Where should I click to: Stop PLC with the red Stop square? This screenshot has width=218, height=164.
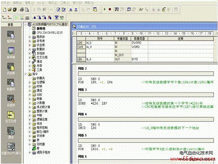coord(110,9)
